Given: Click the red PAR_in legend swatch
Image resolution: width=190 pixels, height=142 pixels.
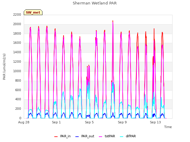Looking at the screenshot, I should 56,137.
